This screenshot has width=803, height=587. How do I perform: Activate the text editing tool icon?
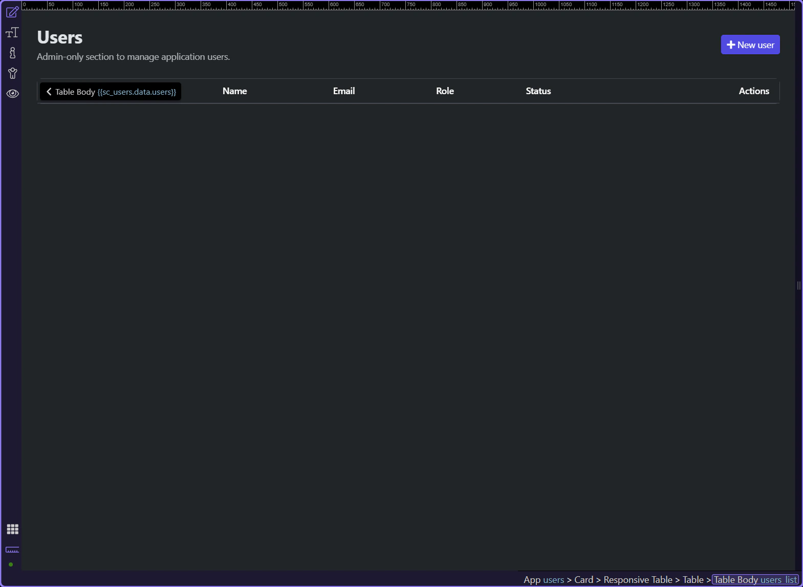pos(12,33)
